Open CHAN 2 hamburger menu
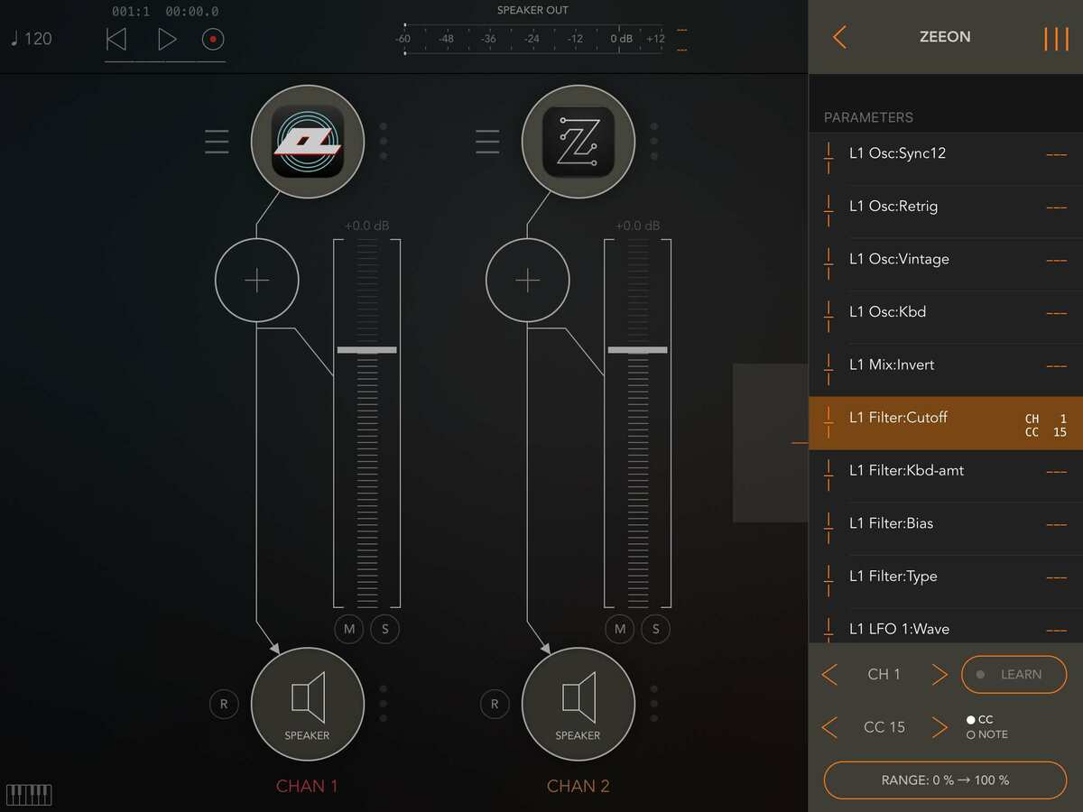 (x=487, y=142)
